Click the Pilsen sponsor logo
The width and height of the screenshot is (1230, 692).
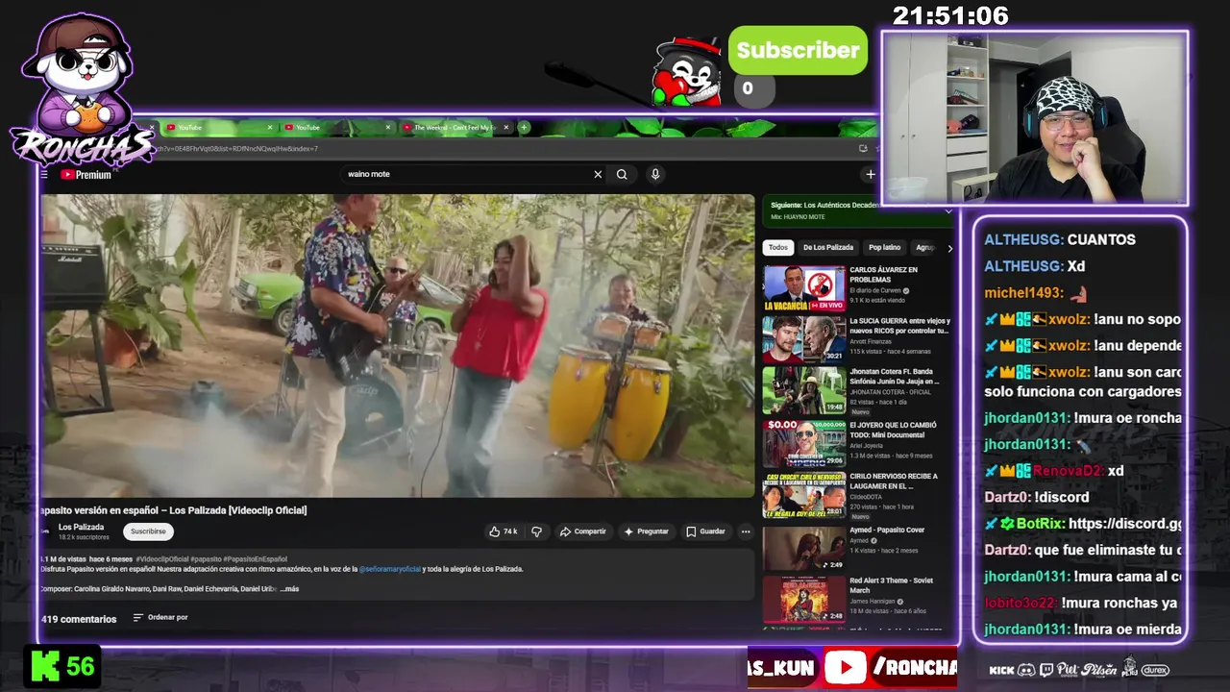pos(1100,670)
